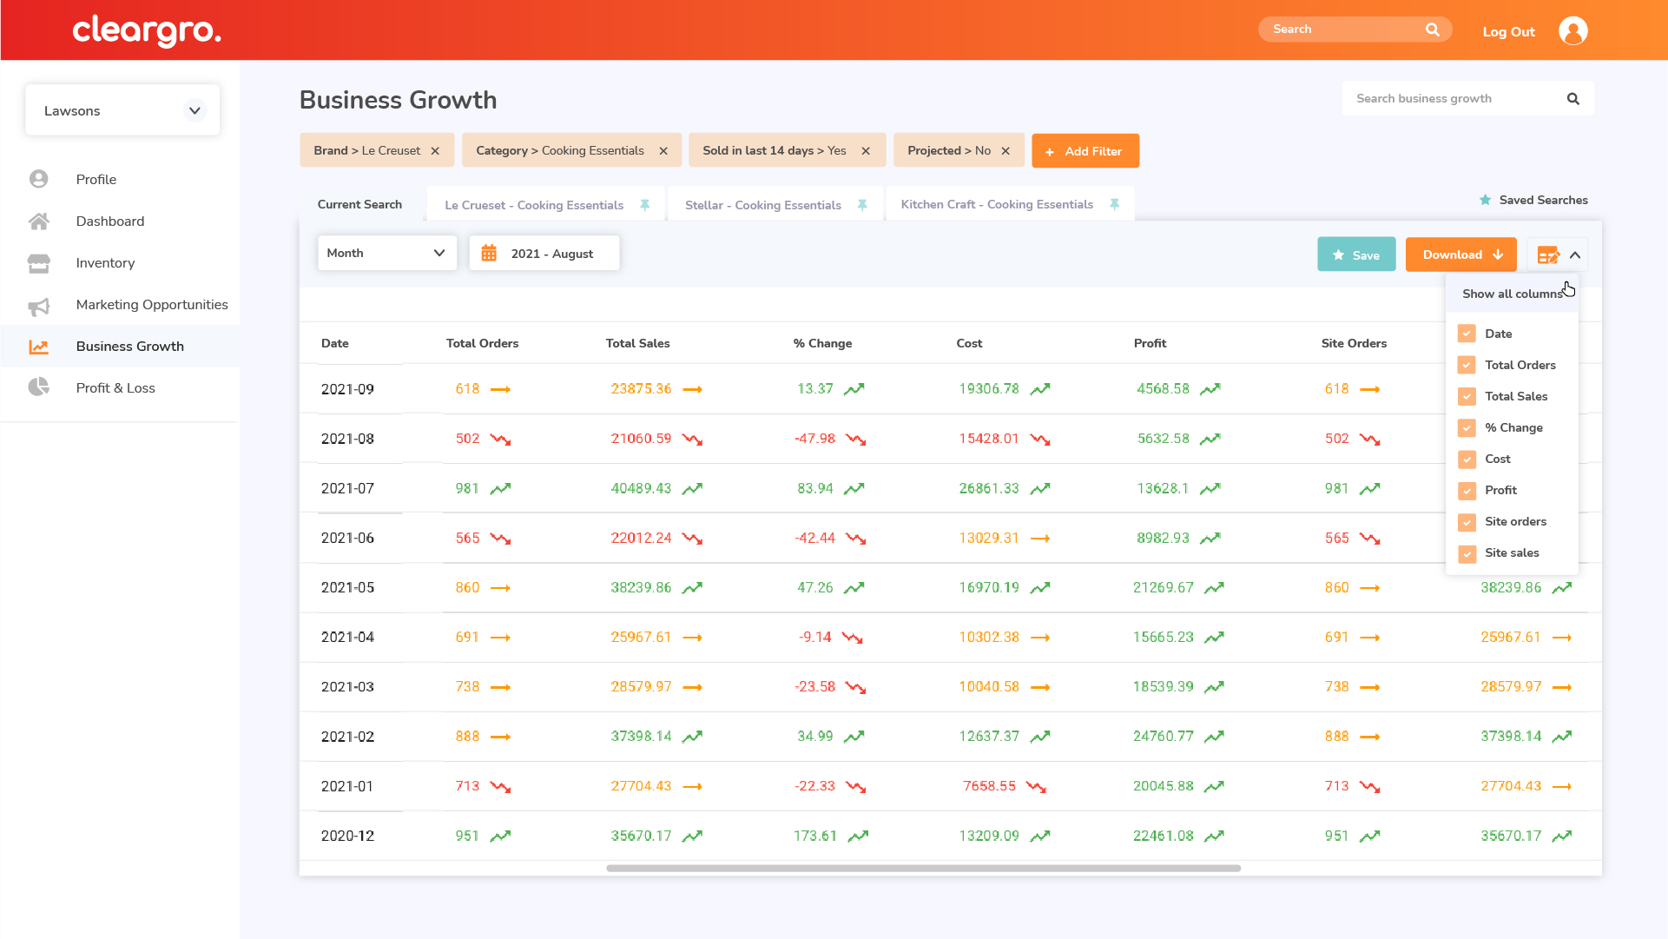Unpin the Stellar - Cooking Essentials tab
Screen dimensions: 1668x939
click(x=862, y=205)
